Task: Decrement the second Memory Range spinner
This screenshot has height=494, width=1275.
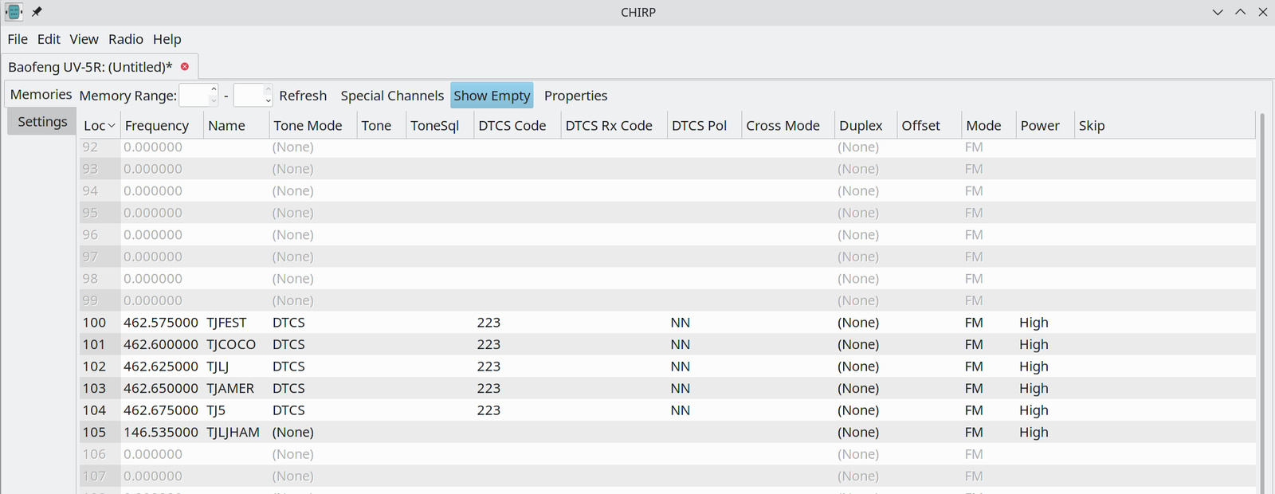Action: tap(268, 101)
